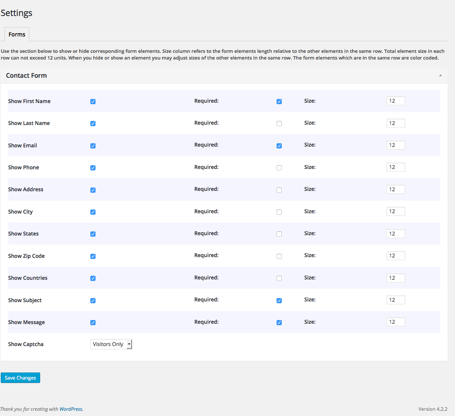
Task: Uncheck the Show First Name checkbox
Action: point(93,102)
